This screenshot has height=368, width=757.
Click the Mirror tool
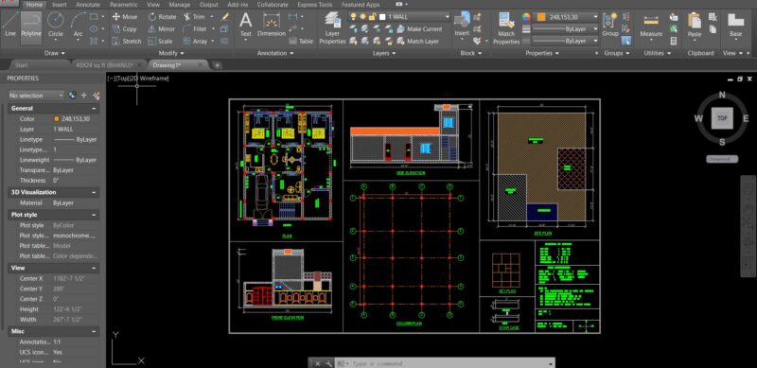click(x=162, y=29)
